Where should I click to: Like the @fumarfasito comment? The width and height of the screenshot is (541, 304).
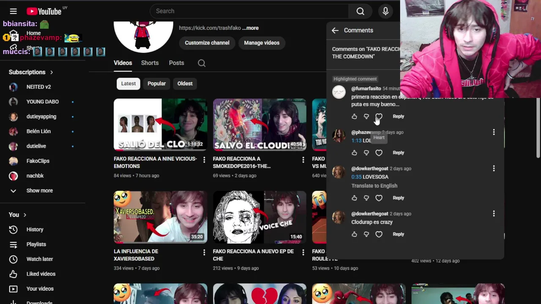354,117
